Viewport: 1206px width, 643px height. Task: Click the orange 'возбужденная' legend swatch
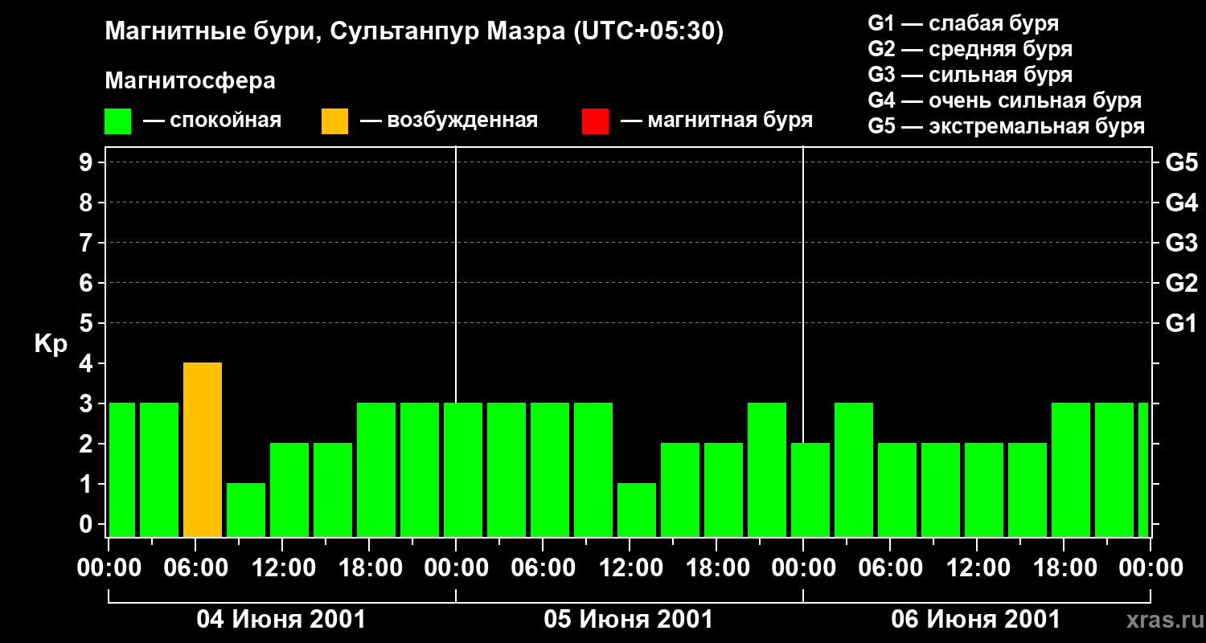pos(334,121)
